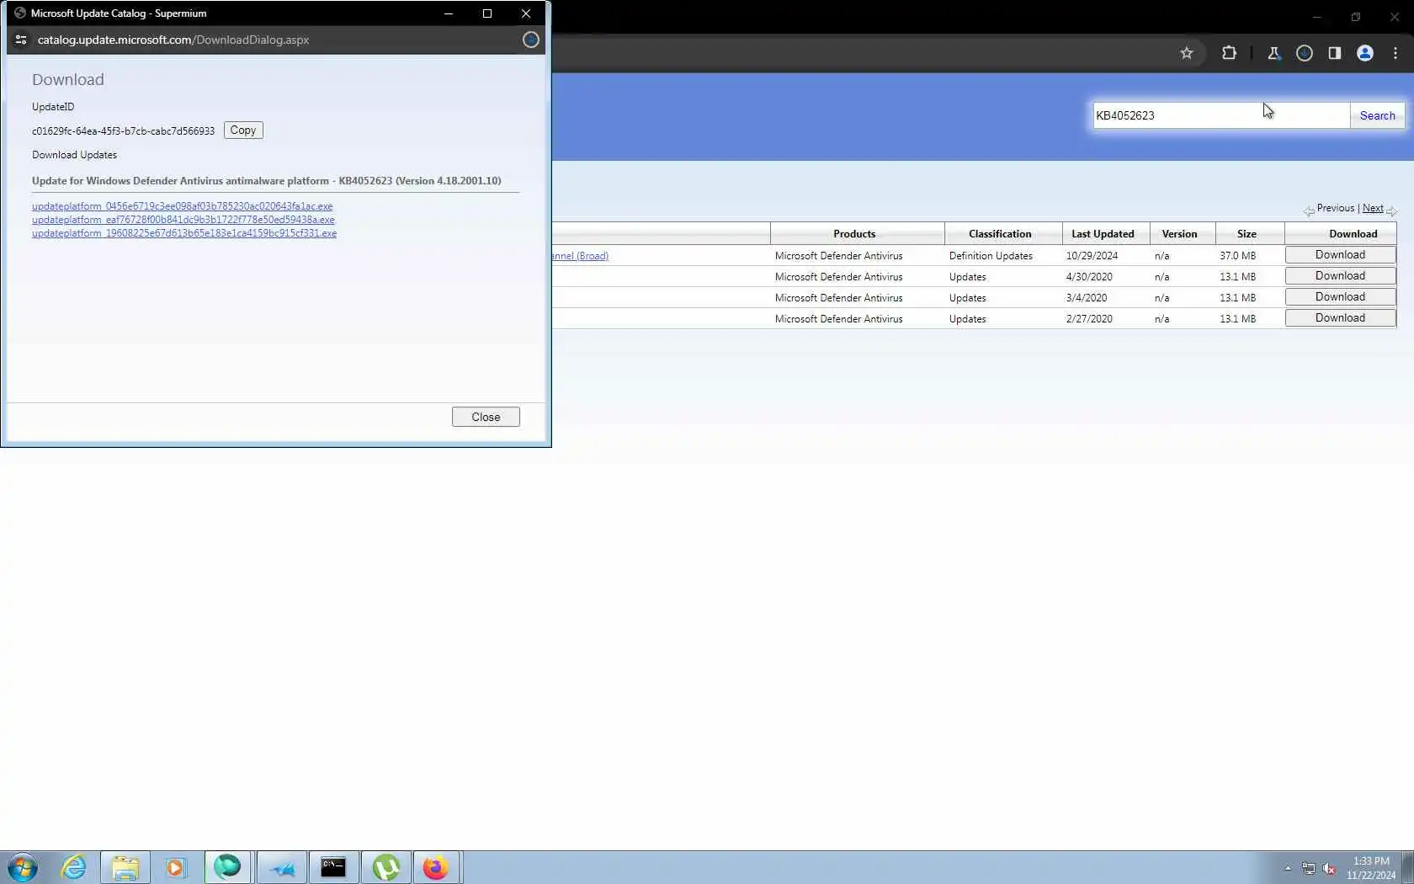This screenshot has width=1414, height=884.
Task: Show hidden tray icons arrow
Action: pyautogui.click(x=1288, y=868)
